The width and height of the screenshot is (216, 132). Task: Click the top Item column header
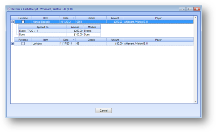[46, 18]
